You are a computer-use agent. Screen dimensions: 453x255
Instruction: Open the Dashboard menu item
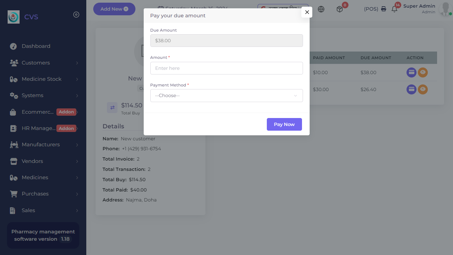(36, 46)
